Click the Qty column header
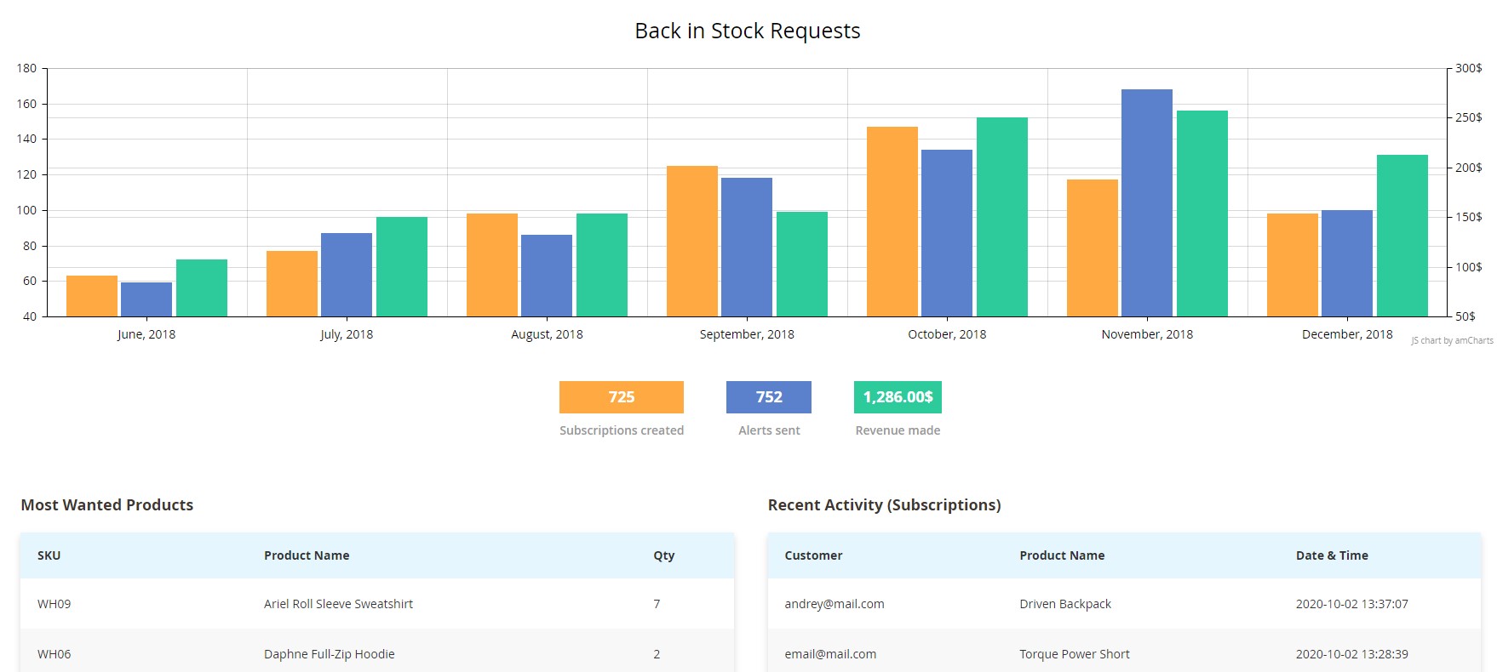1497x672 pixels. click(x=664, y=555)
